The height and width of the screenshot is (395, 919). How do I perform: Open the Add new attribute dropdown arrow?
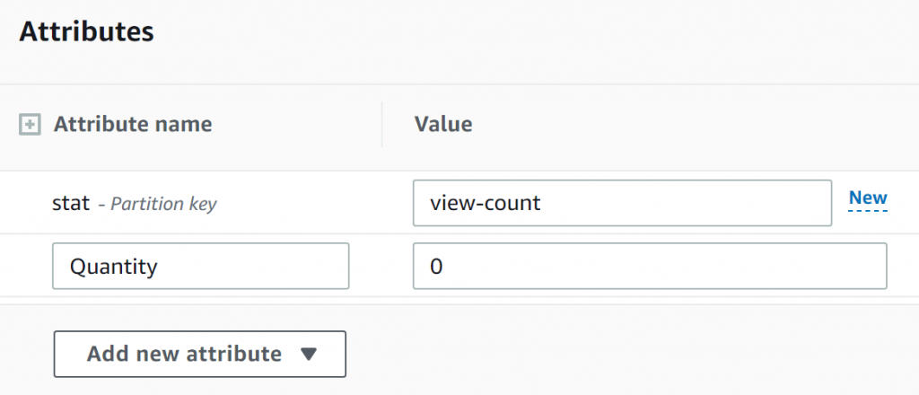309,355
